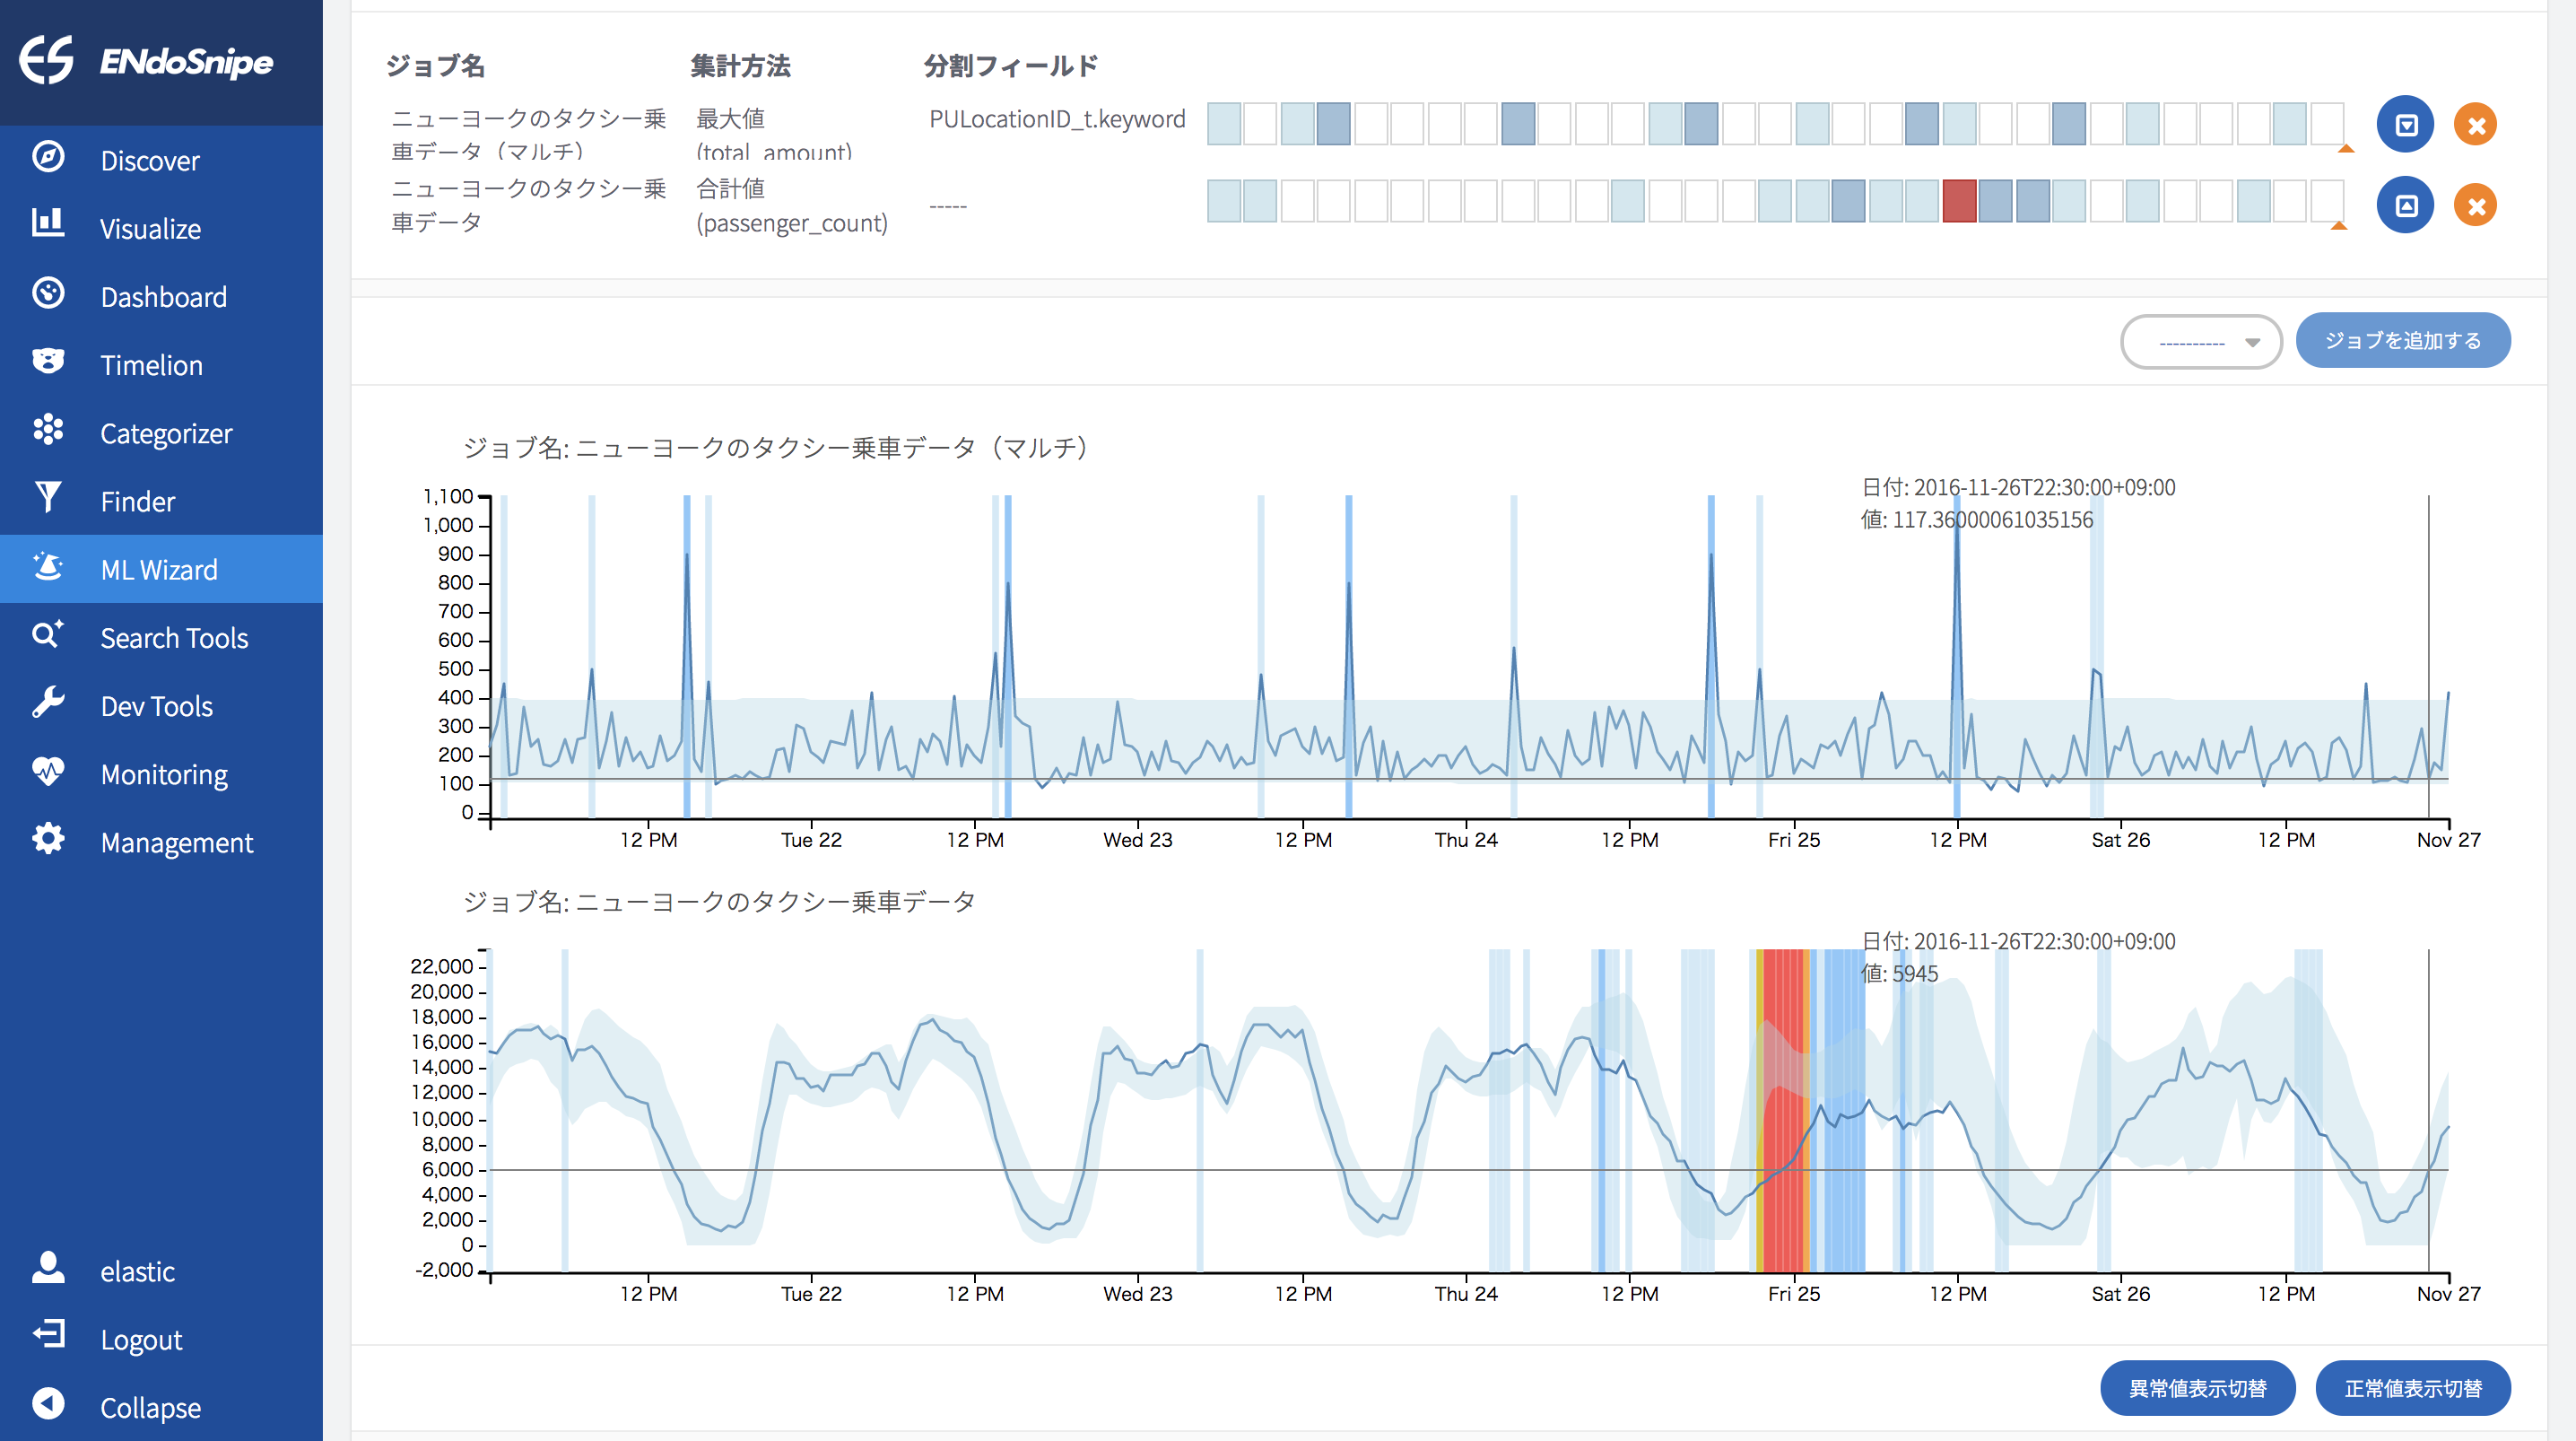Click the Collapse sidebar arrow icon
The image size is (2576, 1441).
click(x=48, y=1405)
